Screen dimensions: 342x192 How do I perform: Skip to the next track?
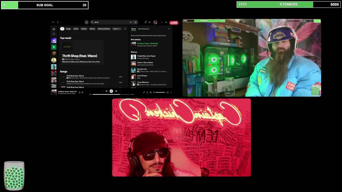(x=116, y=91)
